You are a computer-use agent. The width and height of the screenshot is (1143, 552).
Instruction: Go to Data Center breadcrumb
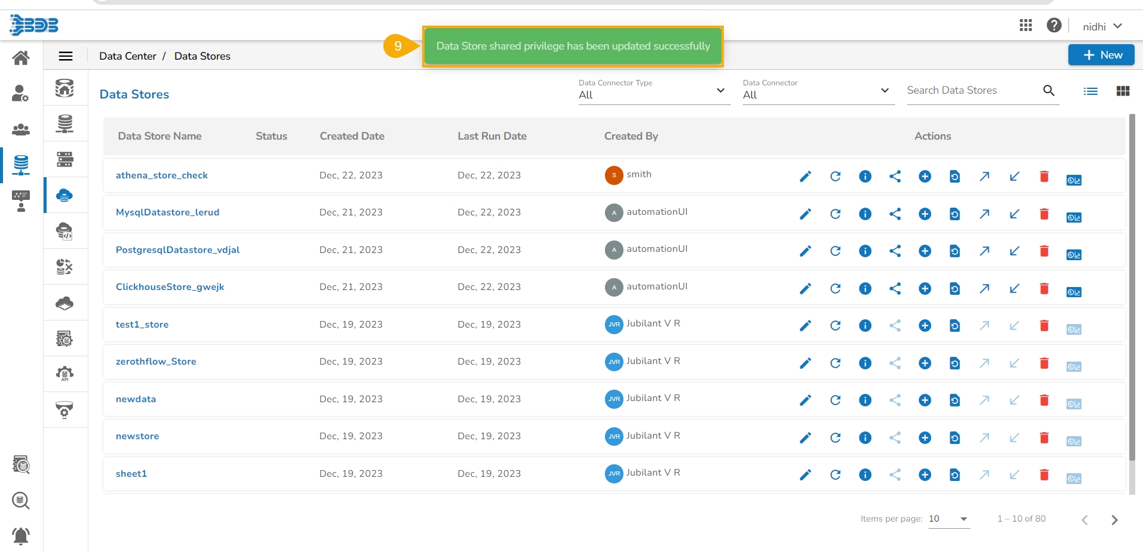[x=127, y=56]
